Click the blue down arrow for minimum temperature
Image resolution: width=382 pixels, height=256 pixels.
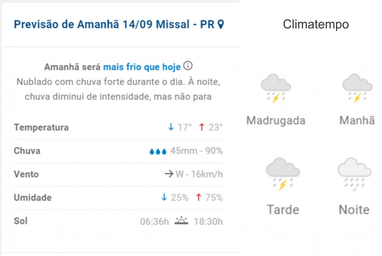click(171, 127)
